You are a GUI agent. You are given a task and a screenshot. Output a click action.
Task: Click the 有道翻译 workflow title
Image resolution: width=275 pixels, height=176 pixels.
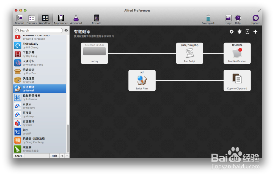coord(82,32)
